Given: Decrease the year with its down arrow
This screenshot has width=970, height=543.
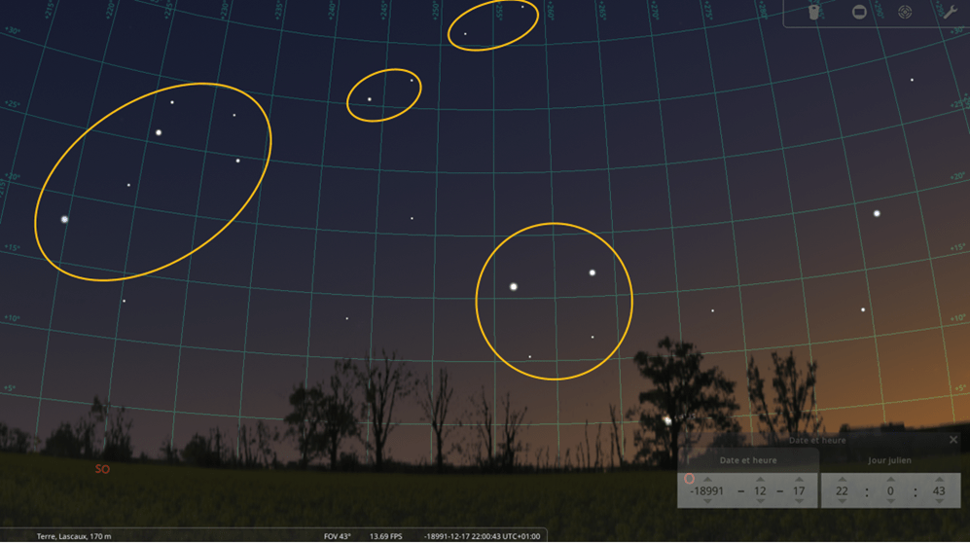Looking at the screenshot, I should point(707,502).
